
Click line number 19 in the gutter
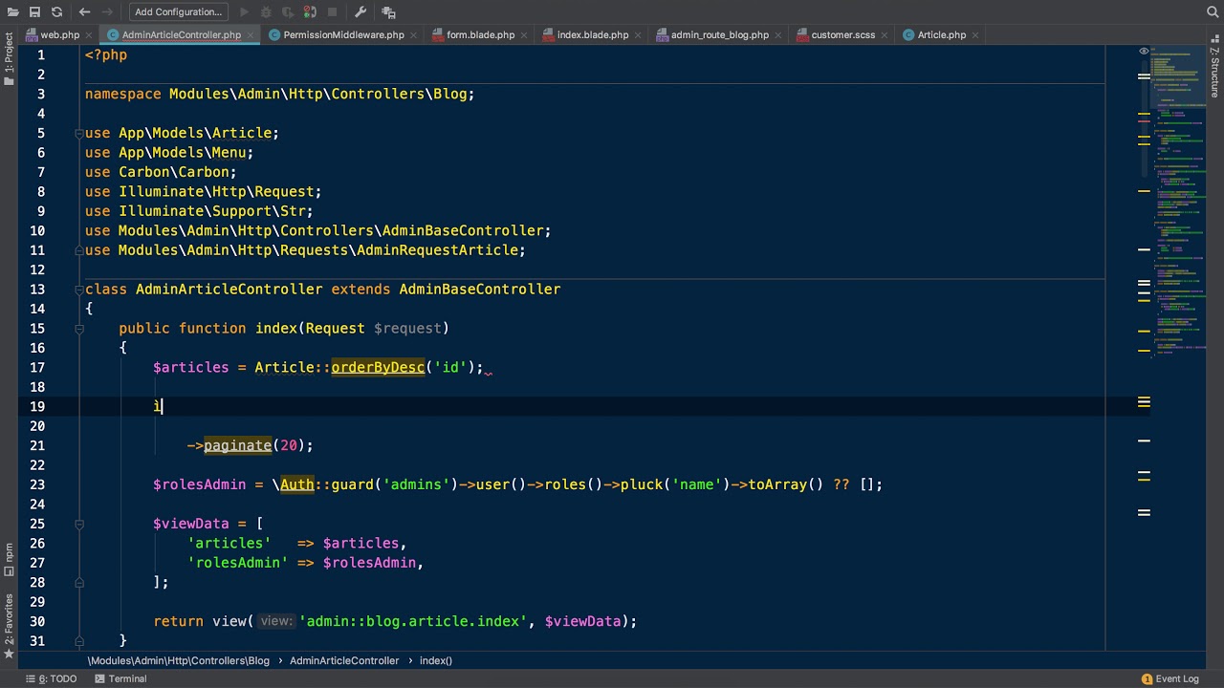[x=37, y=406]
